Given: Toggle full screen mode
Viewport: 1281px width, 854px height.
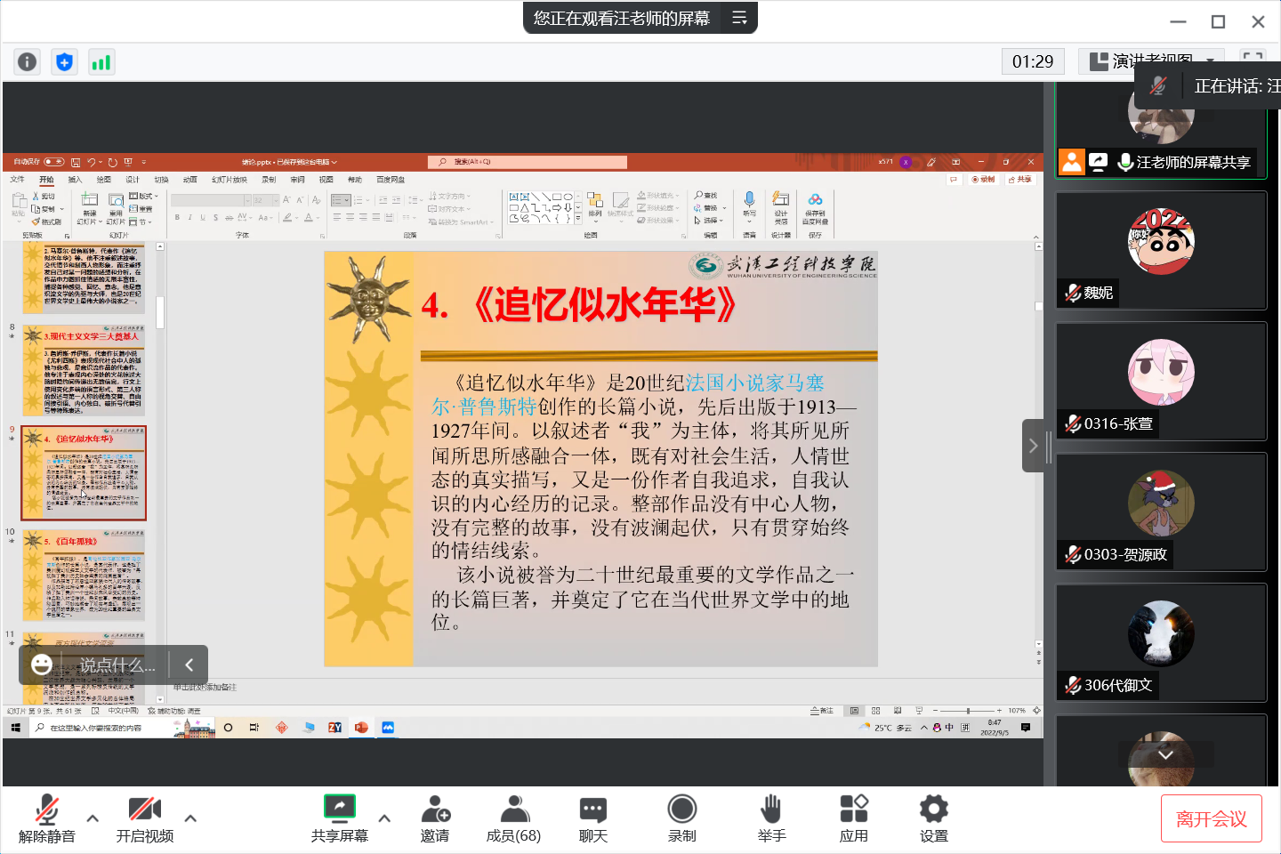Looking at the screenshot, I should point(1253,60).
